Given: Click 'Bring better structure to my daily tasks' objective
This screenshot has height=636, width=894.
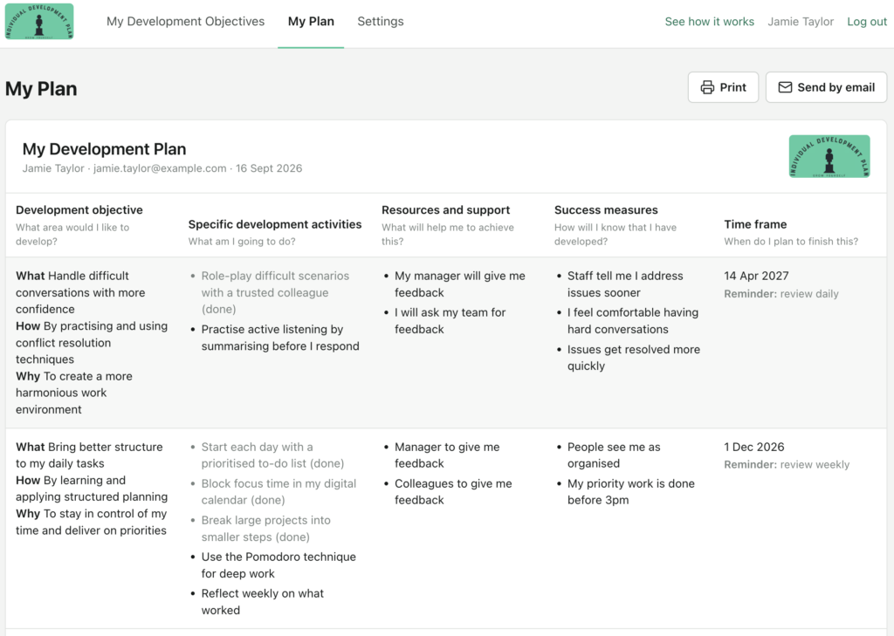Looking at the screenshot, I should tap(89, 455).
